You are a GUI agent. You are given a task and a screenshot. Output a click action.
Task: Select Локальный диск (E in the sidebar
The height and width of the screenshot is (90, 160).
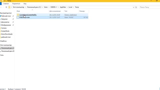tap(8, 51)
